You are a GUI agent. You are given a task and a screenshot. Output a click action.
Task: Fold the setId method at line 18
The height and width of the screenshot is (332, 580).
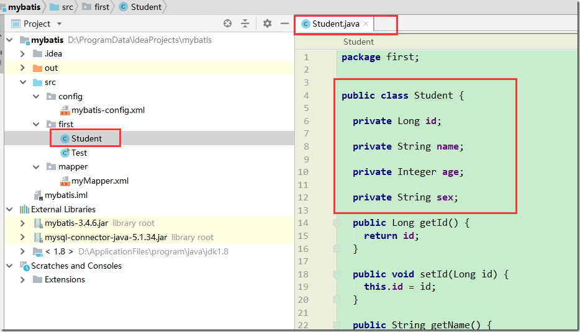coord(337,274)
